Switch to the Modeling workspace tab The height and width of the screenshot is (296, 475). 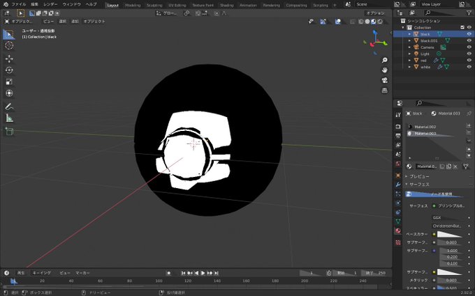pyautogui.click(x=133, y=5)
